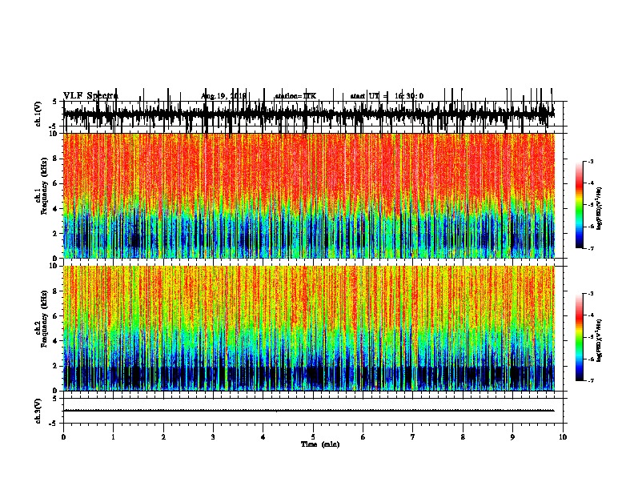Click the ch.1 spectrogram panel

(x=309, y=195)
